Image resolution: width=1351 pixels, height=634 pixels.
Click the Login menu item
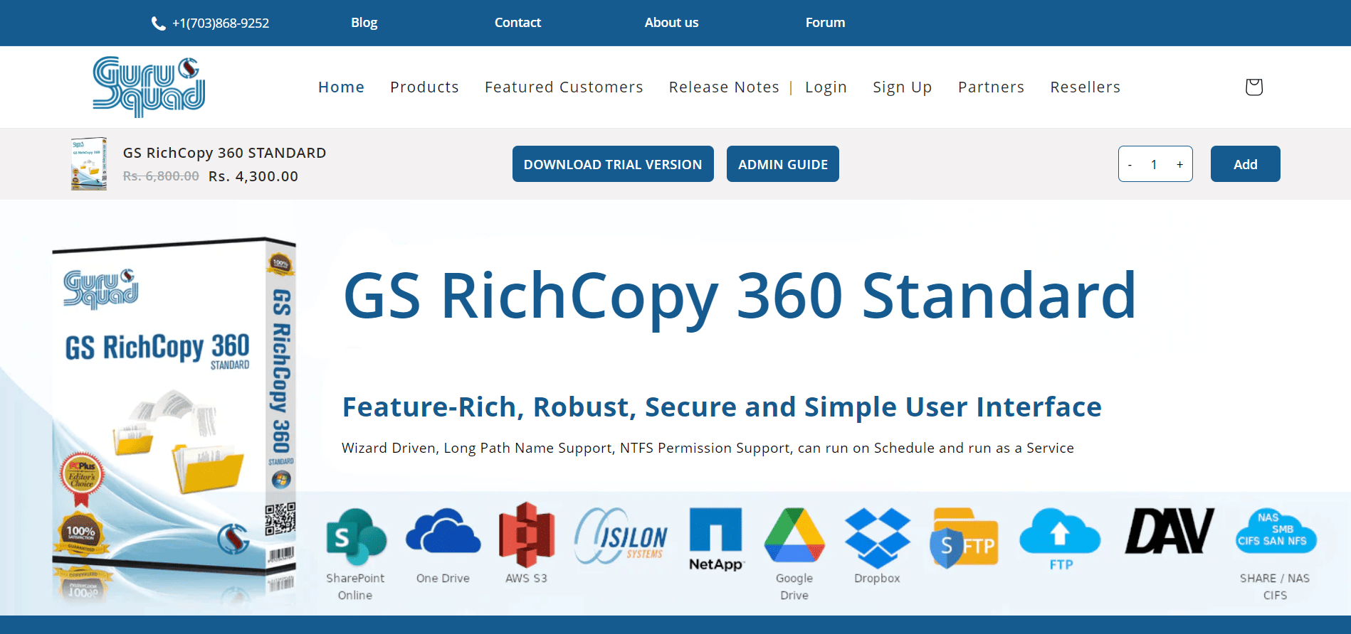pyautogui.click(x=826, y=87)
